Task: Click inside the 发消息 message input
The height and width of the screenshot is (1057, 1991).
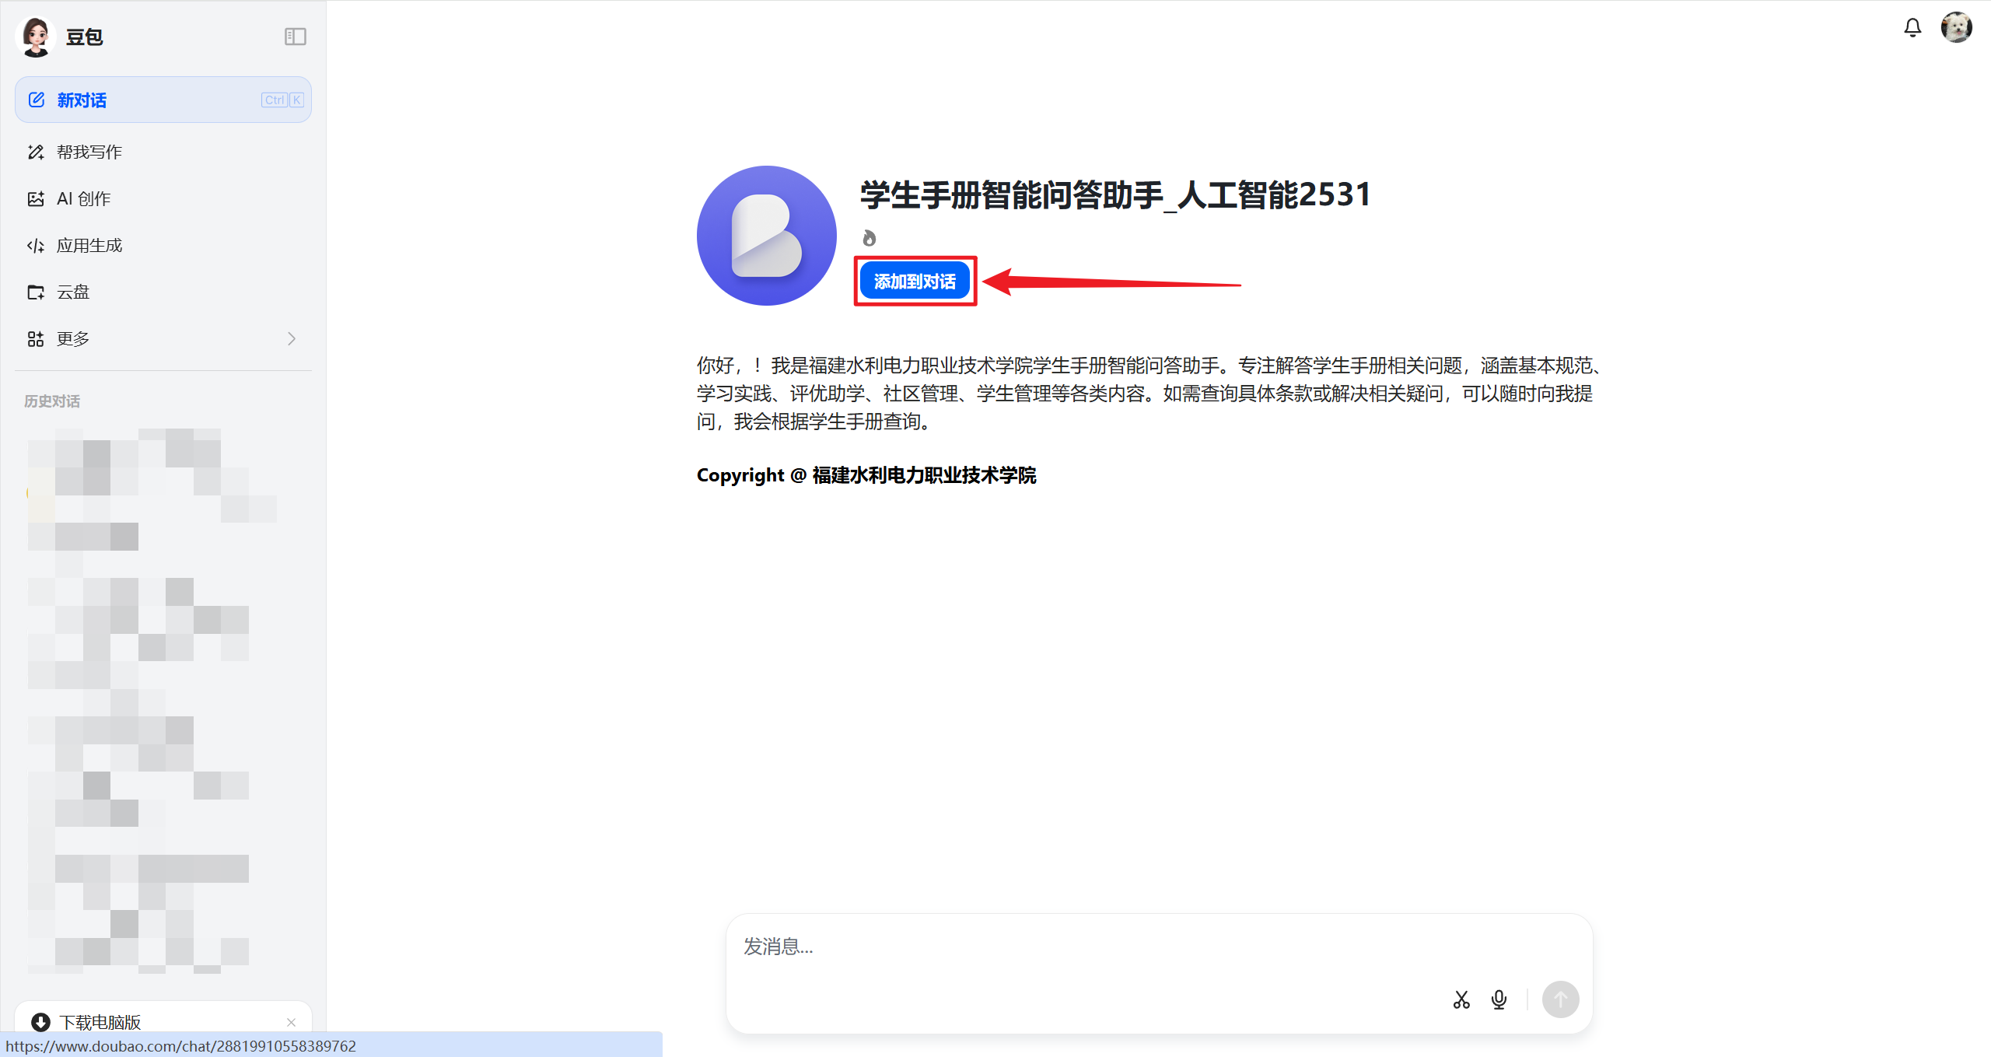Action: point(1089,947)
